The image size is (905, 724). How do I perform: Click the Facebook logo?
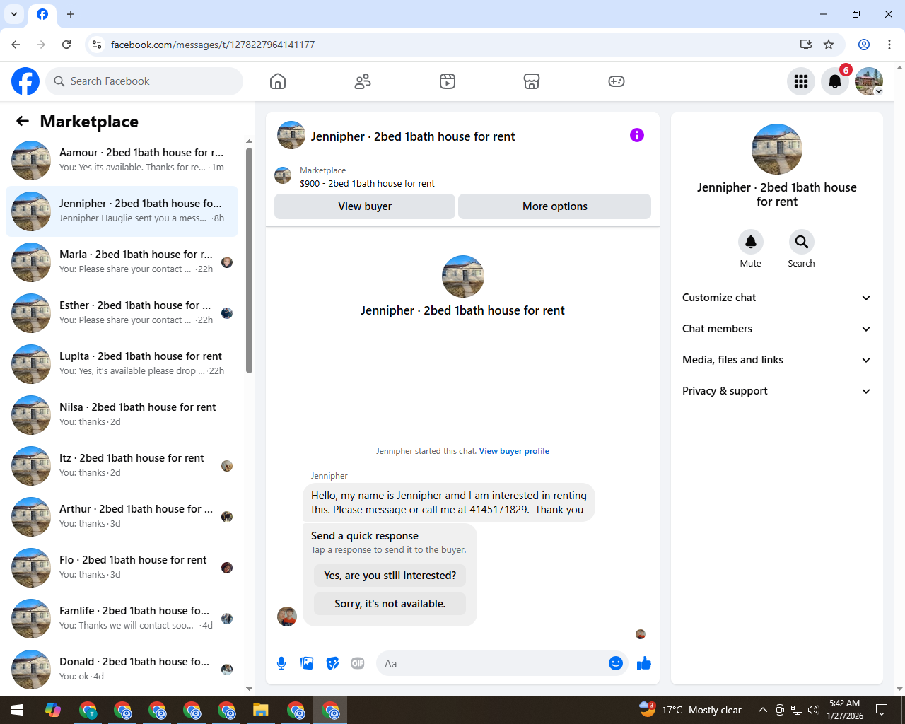25,81
